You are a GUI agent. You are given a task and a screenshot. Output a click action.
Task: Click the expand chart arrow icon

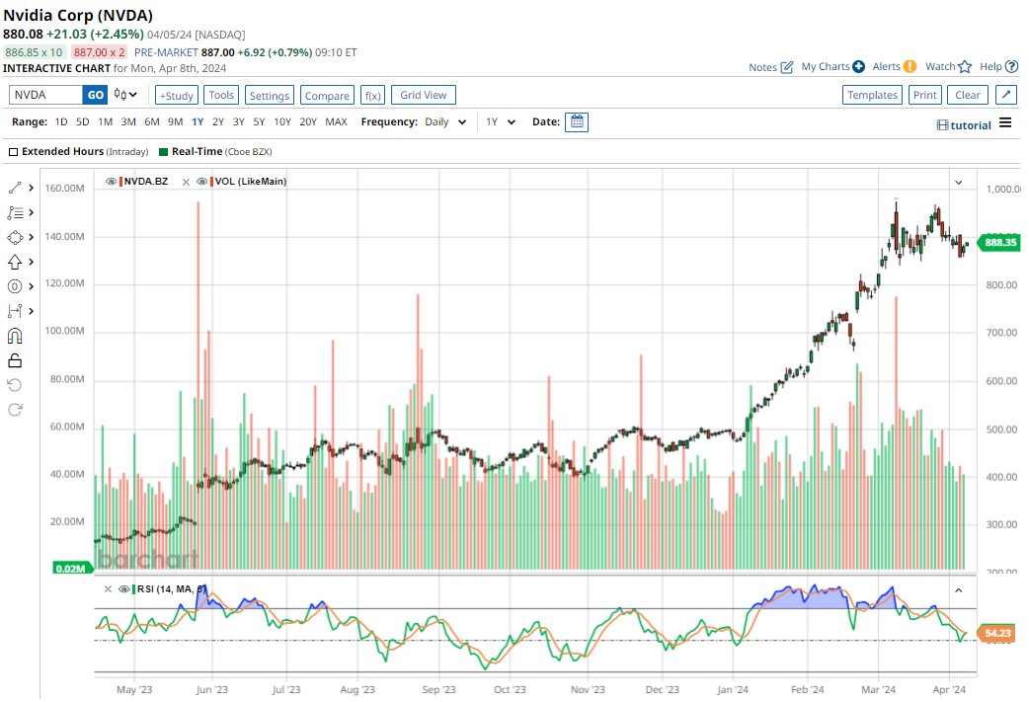pyautogui.click(x=1005, y=95)
